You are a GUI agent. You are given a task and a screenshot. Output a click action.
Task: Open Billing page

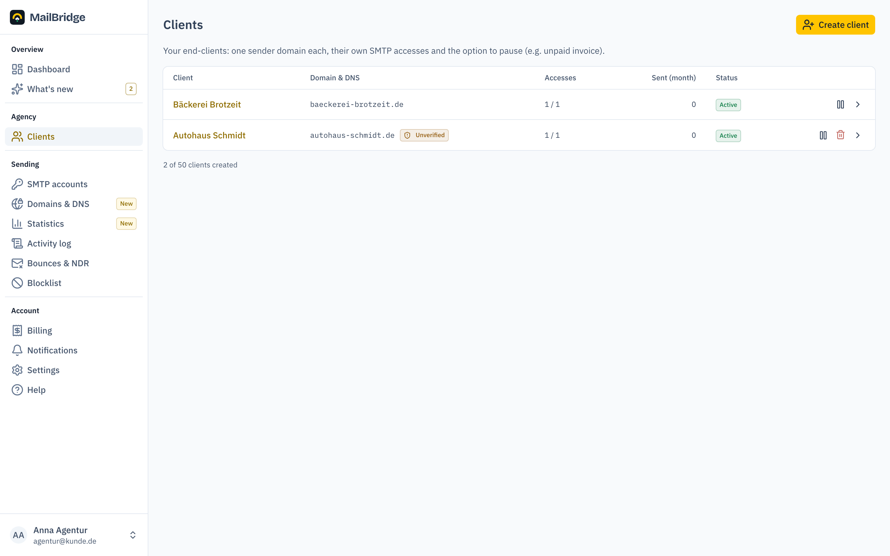74,331
